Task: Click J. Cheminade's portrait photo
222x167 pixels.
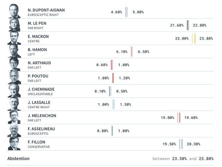Action: [14, 91]
